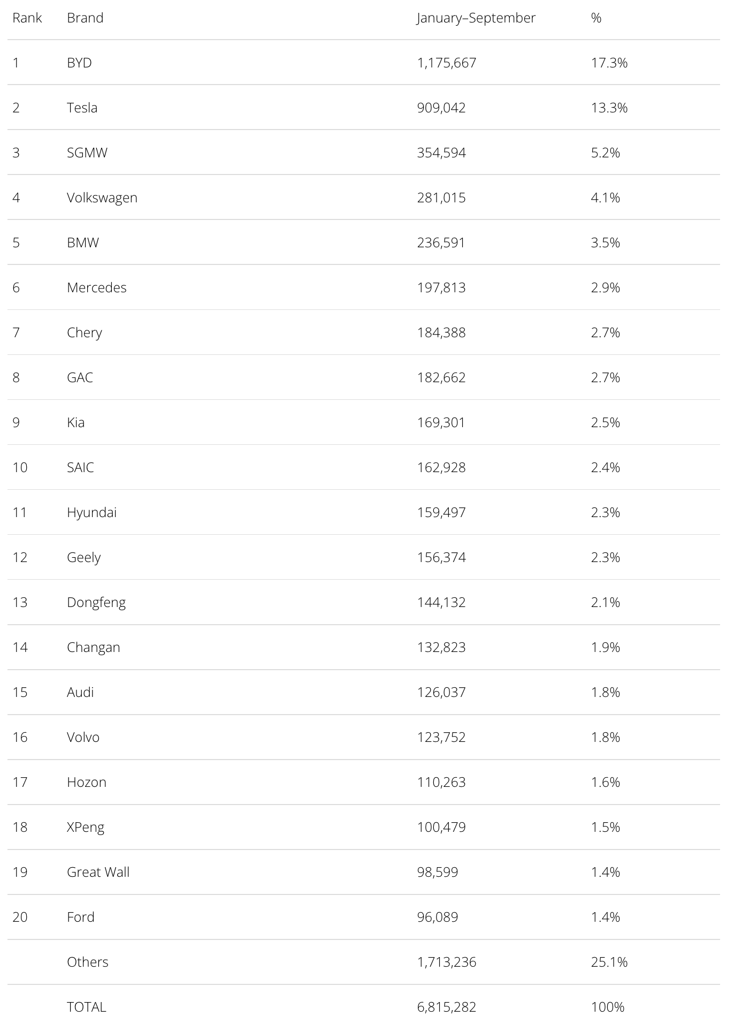Screen dimensions: 734x1024
Task: Select the Volkswagen row name
Action: tap(102, 198)
